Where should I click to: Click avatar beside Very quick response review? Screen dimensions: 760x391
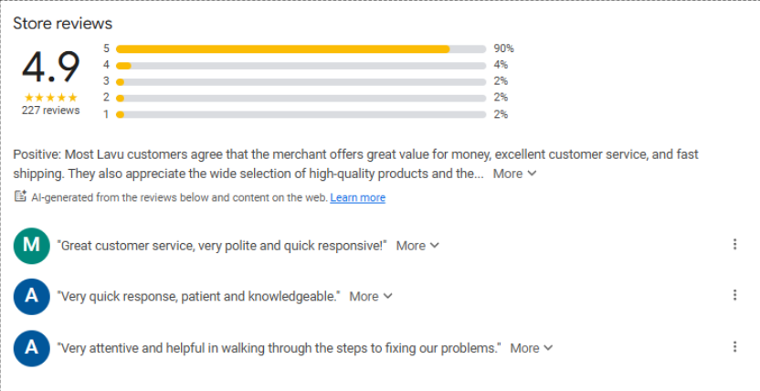32,296
